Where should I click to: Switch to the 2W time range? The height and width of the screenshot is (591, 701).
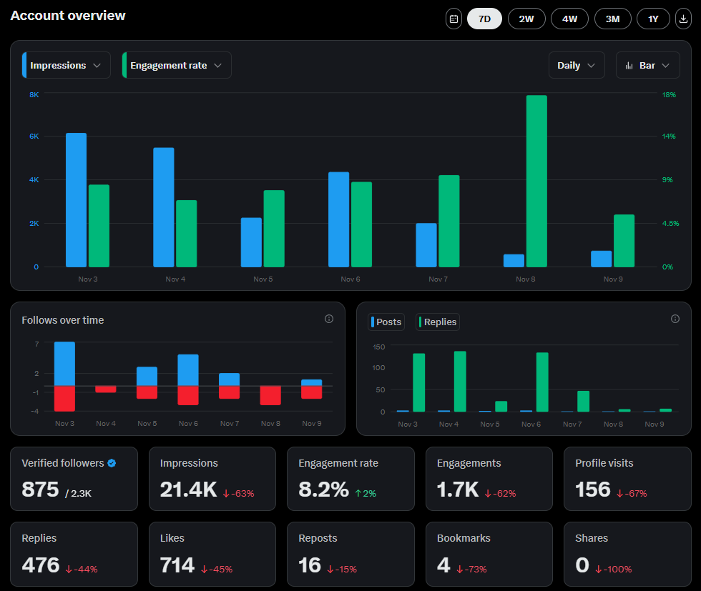pos(526,19)
